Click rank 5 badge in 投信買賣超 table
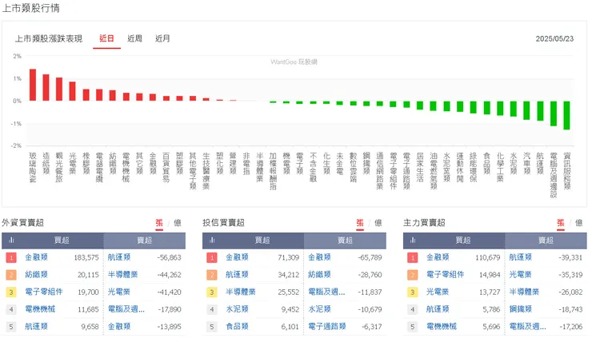The height and width of the screenshot is (338, 592). click(x=212, y=327)
